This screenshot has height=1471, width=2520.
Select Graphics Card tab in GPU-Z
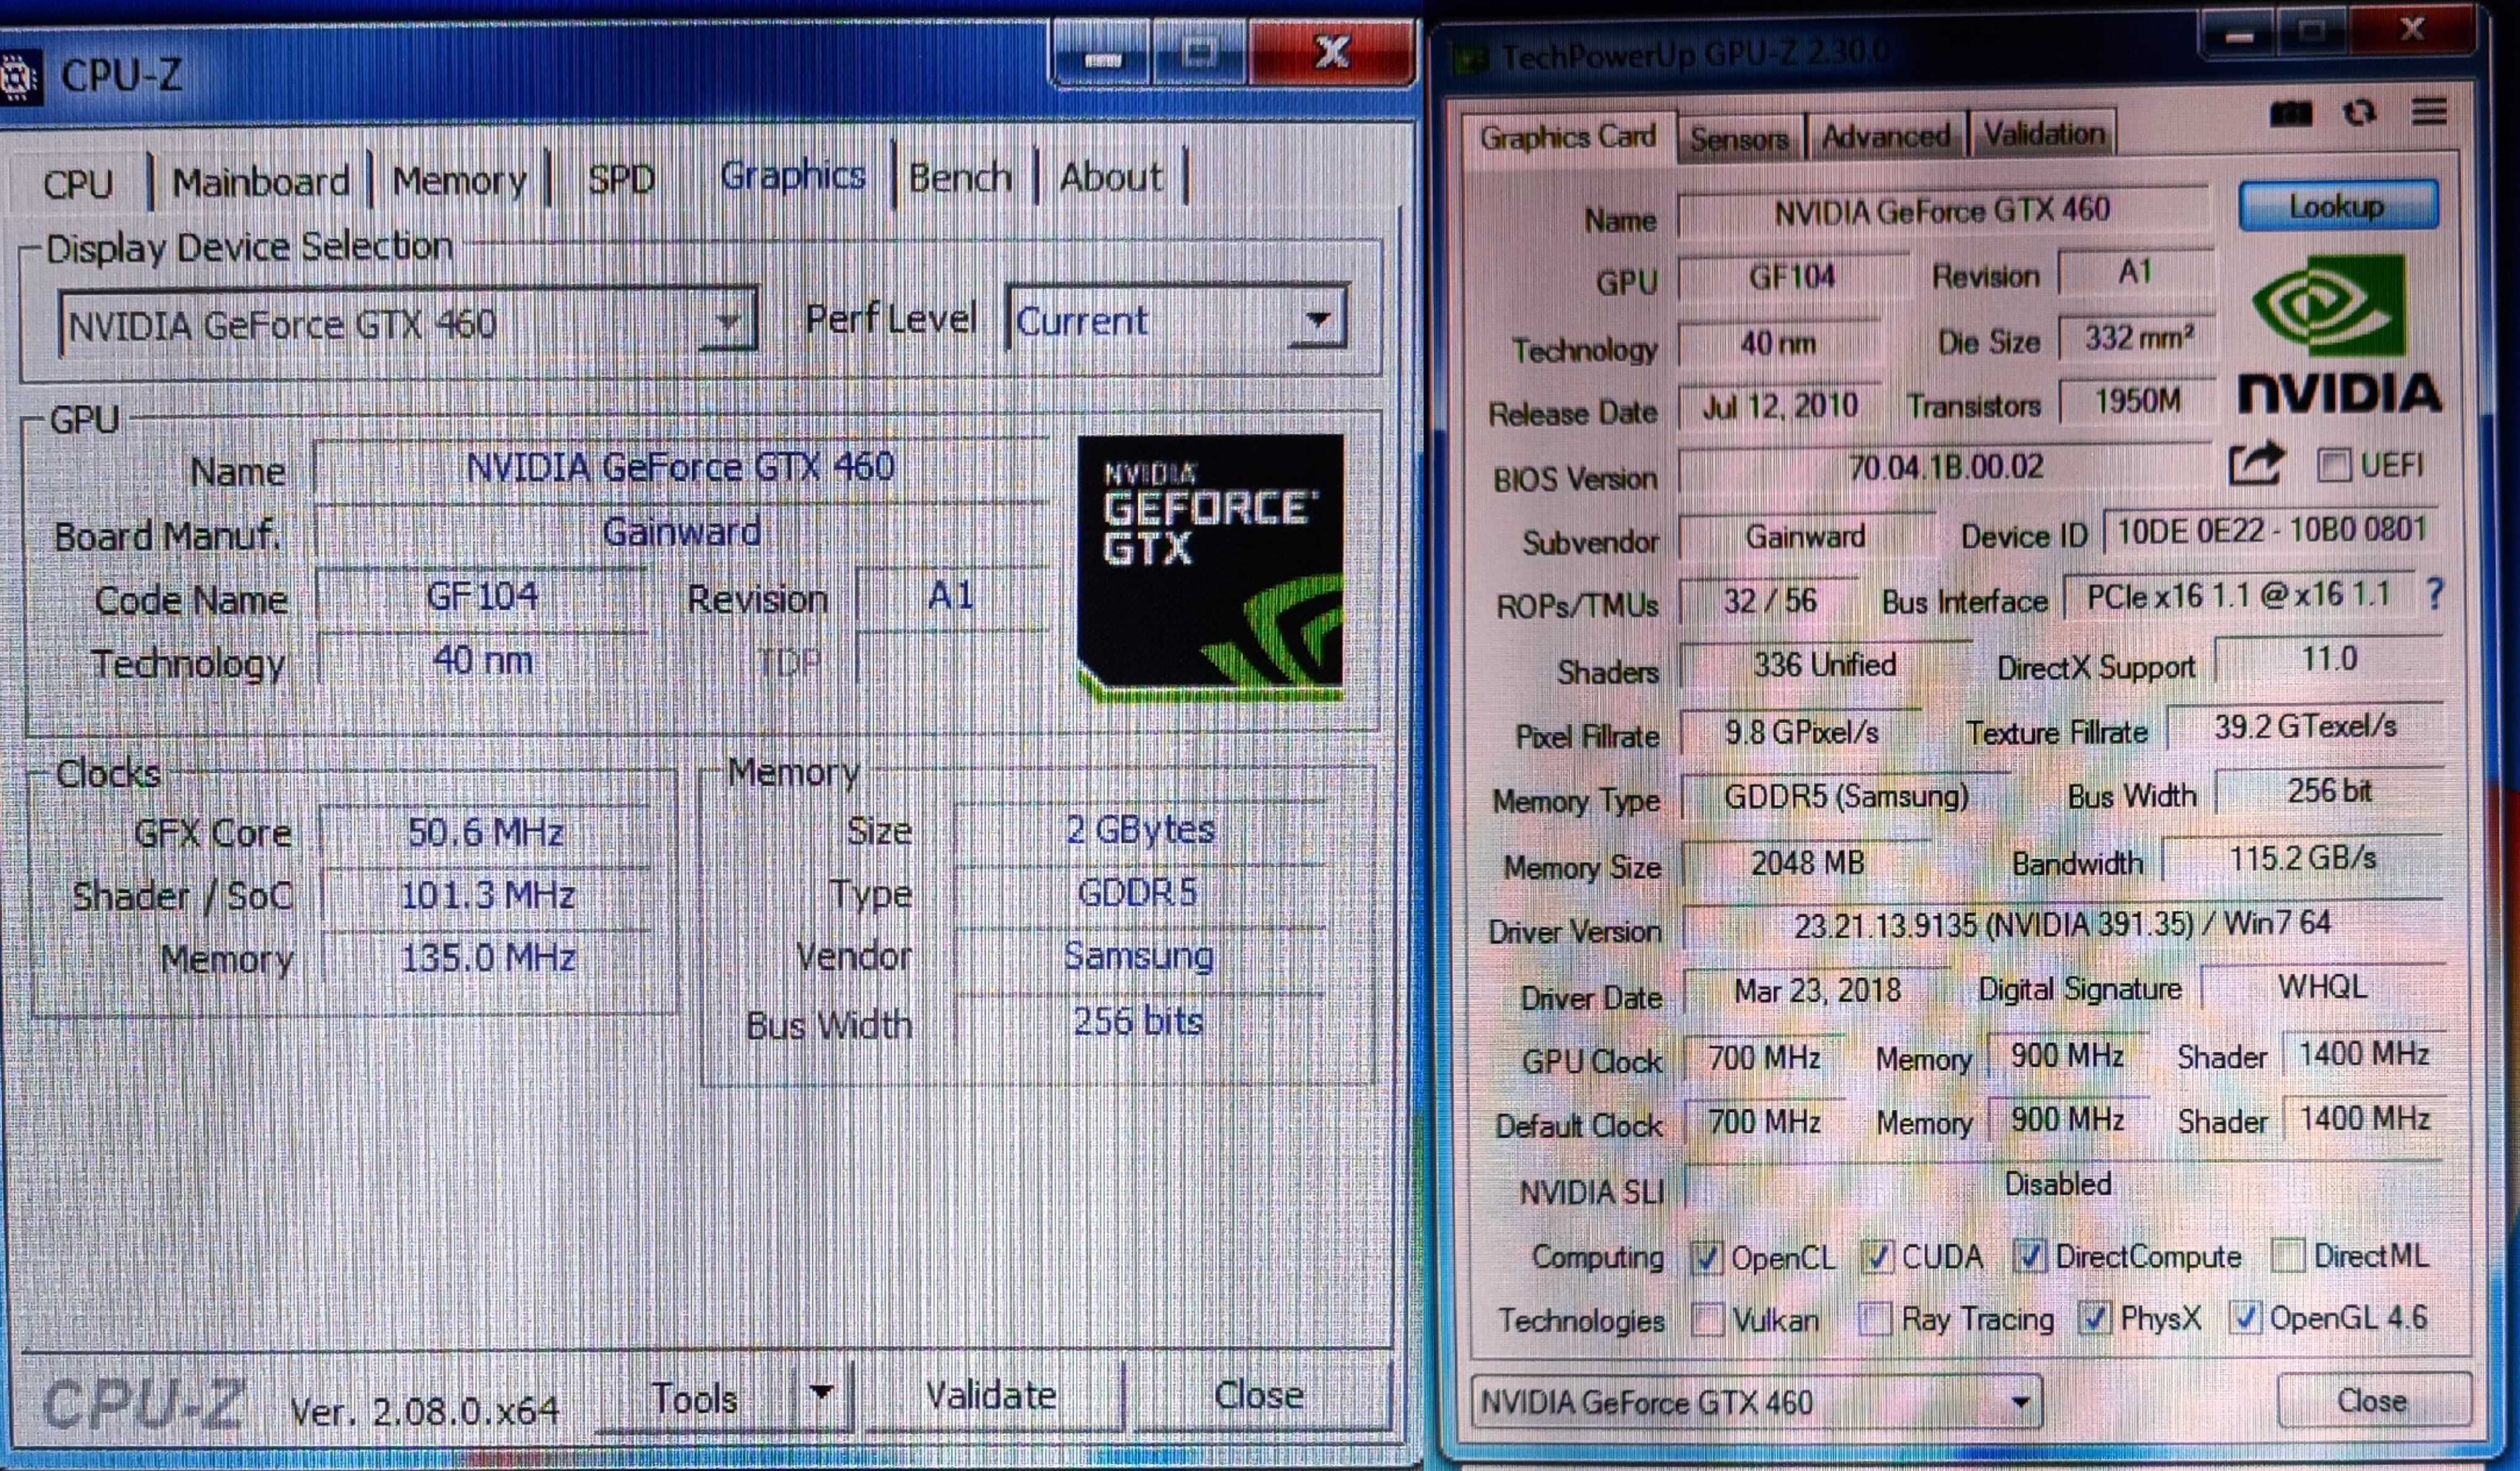1568,137
